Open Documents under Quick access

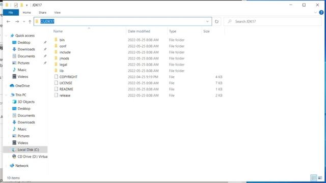(26, 56)
